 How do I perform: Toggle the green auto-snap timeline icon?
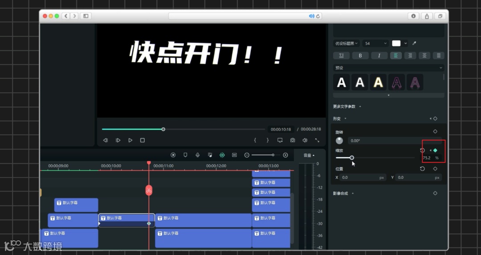[222, 155]
